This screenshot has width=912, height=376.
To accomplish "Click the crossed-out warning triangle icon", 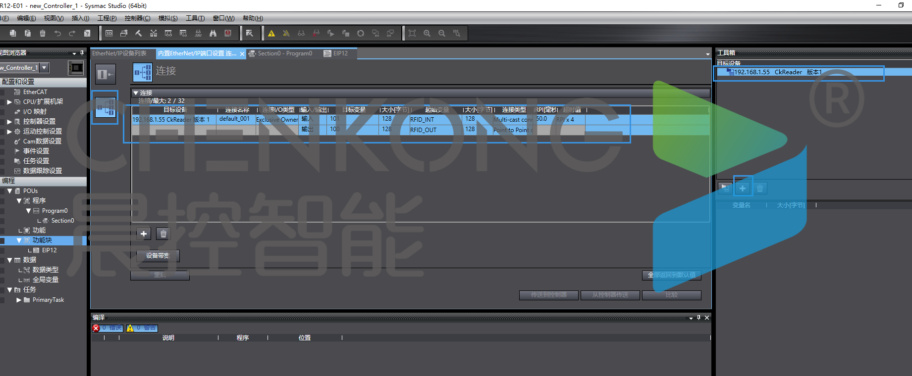I will click(286, 33).
